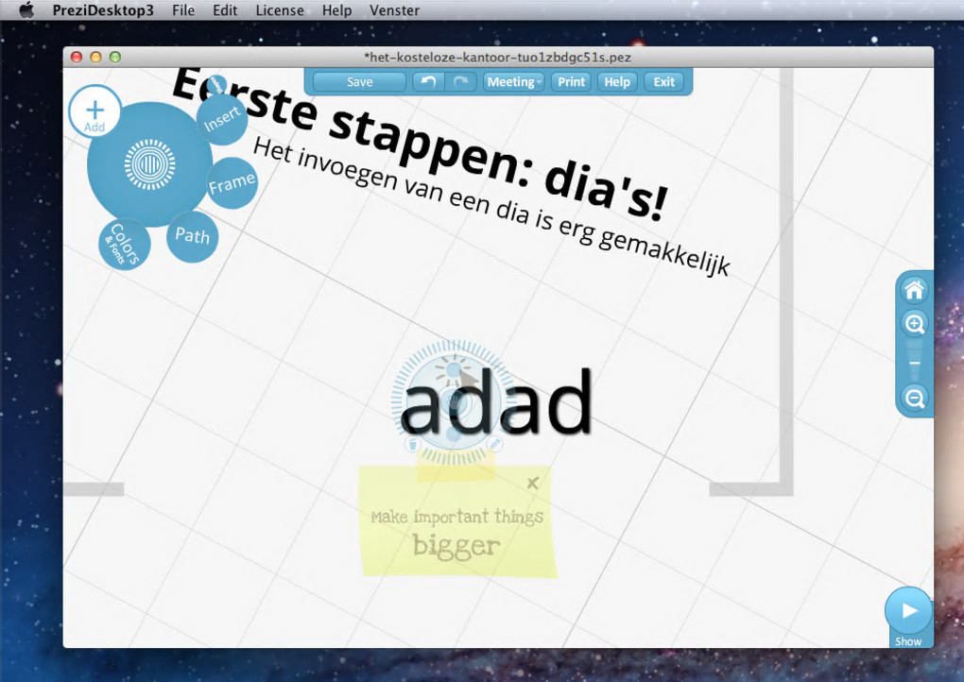964x682 pixels.
Task: Open the PreziDesktop3 application menu
Action: coord(103,10)
